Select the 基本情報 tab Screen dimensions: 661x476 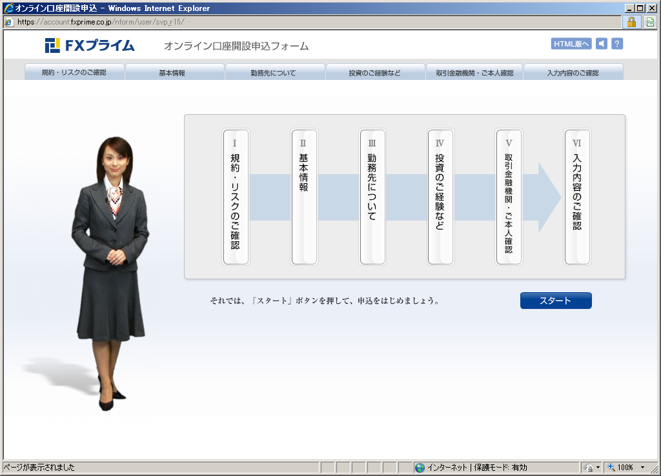pos(172,73)
